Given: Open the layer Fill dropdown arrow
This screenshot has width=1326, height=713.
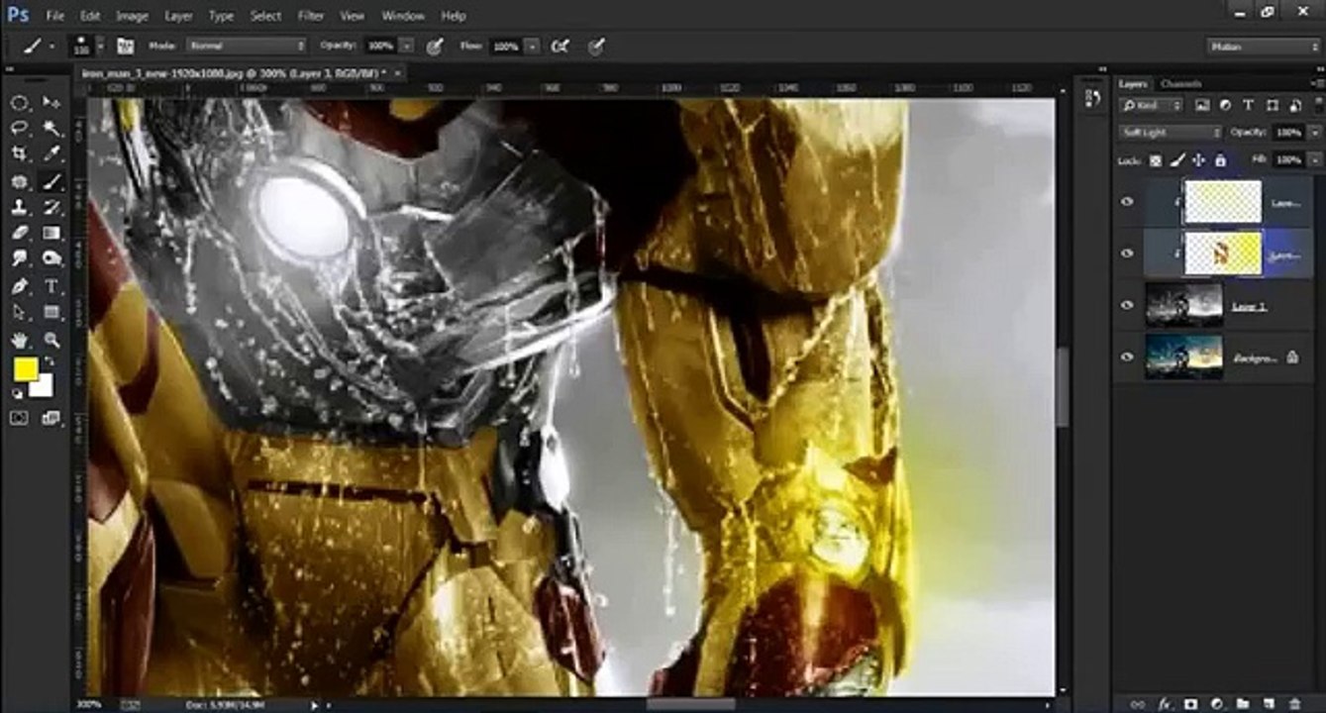Looking at the screenshot, I should coord(1314,159).
